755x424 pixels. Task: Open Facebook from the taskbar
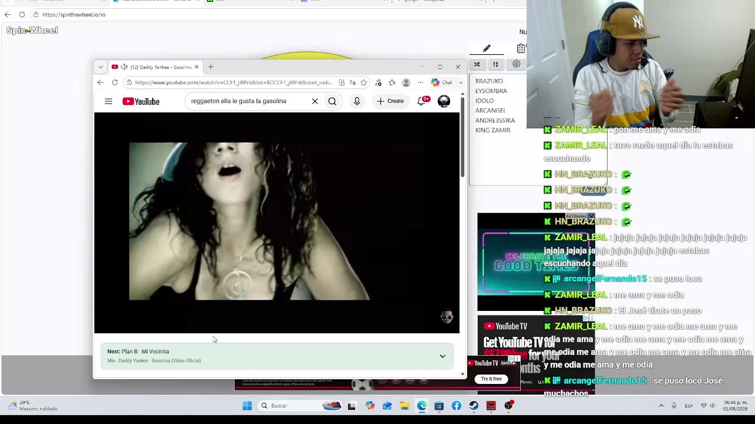pos(457,406)
